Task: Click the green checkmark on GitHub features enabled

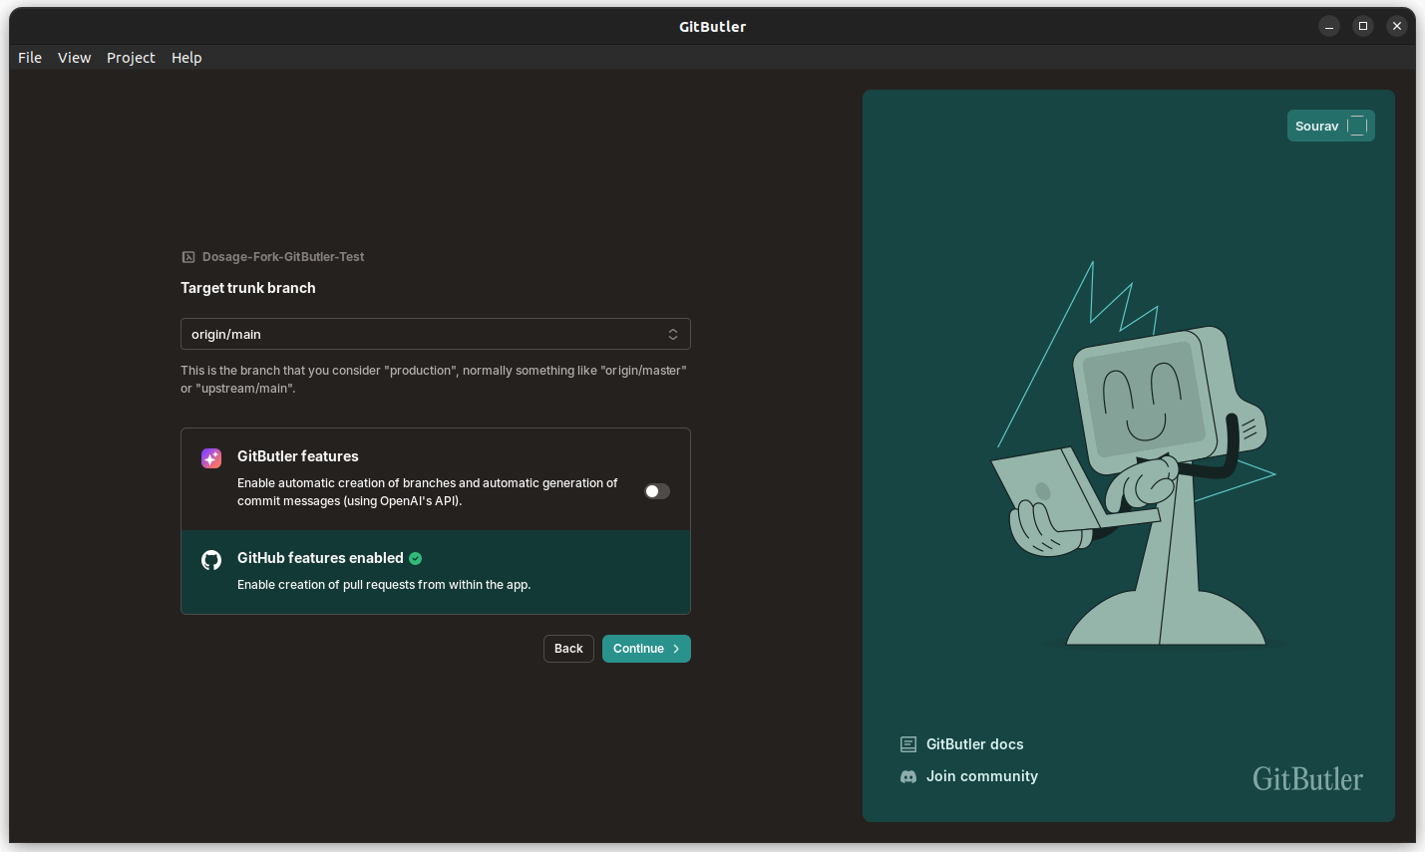Action: 415,558
